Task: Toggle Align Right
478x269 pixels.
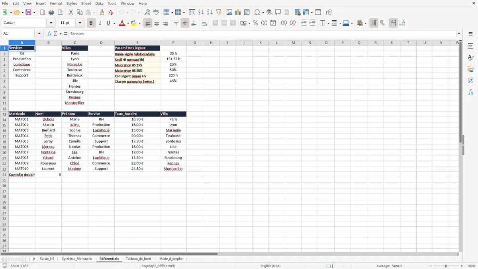Action: [166, 23]
